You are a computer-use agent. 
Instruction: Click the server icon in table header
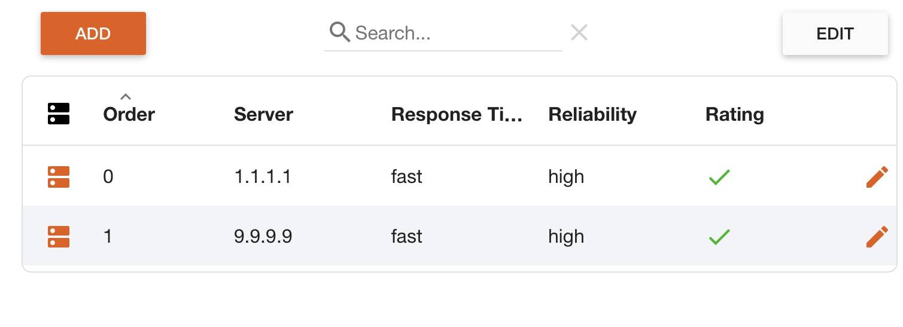pos(59,114)
